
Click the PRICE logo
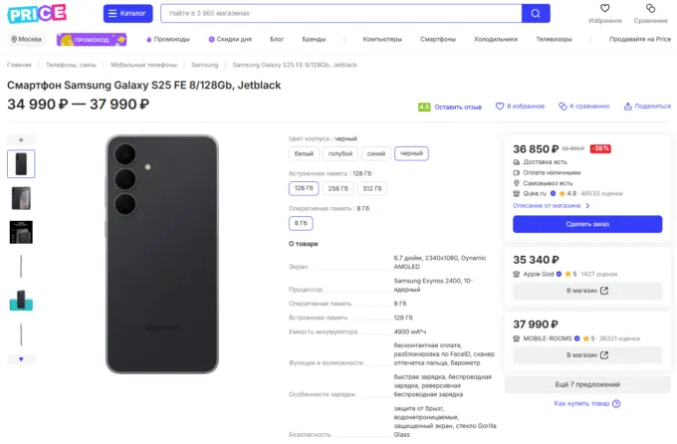point(37,13)
